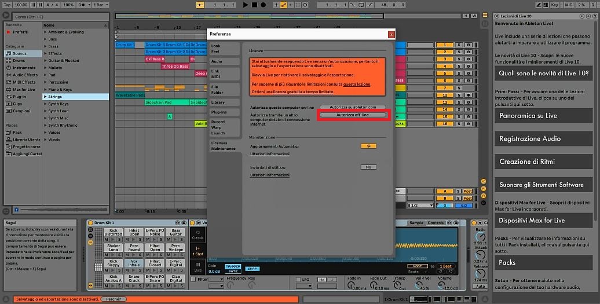Select the tempo field showing 100.00
This screenshot has height=304, width=600.
(21, 5)
